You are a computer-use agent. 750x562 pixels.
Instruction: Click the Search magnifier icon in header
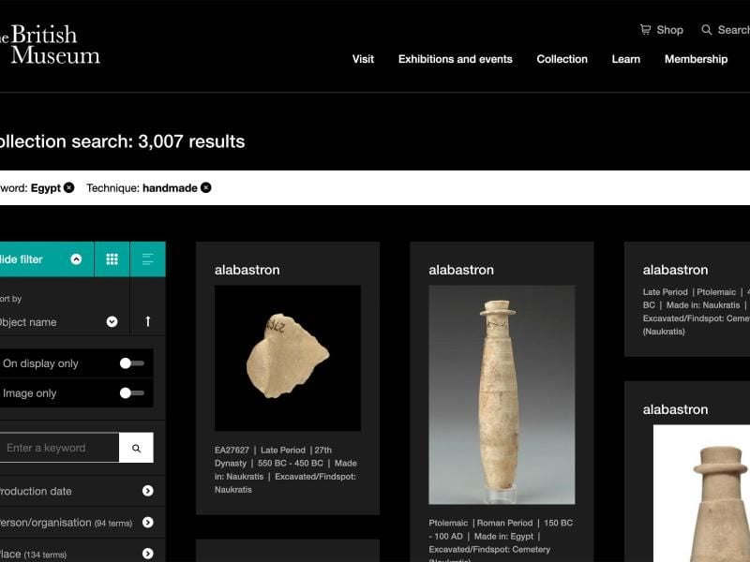click(x=707, y=30)
